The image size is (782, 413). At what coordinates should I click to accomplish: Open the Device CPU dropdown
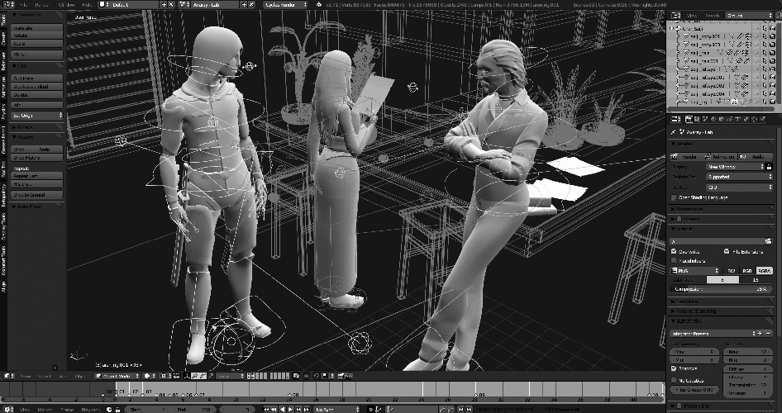click(739, 188)
